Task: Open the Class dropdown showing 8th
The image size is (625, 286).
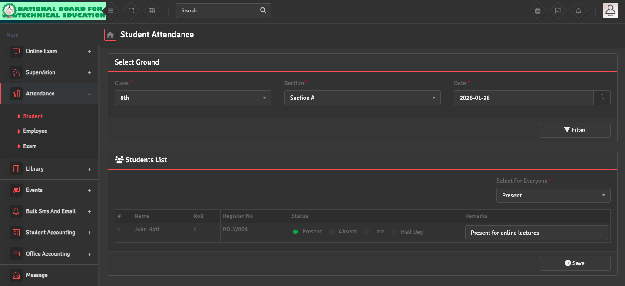Action: click(x=193, y=98)
